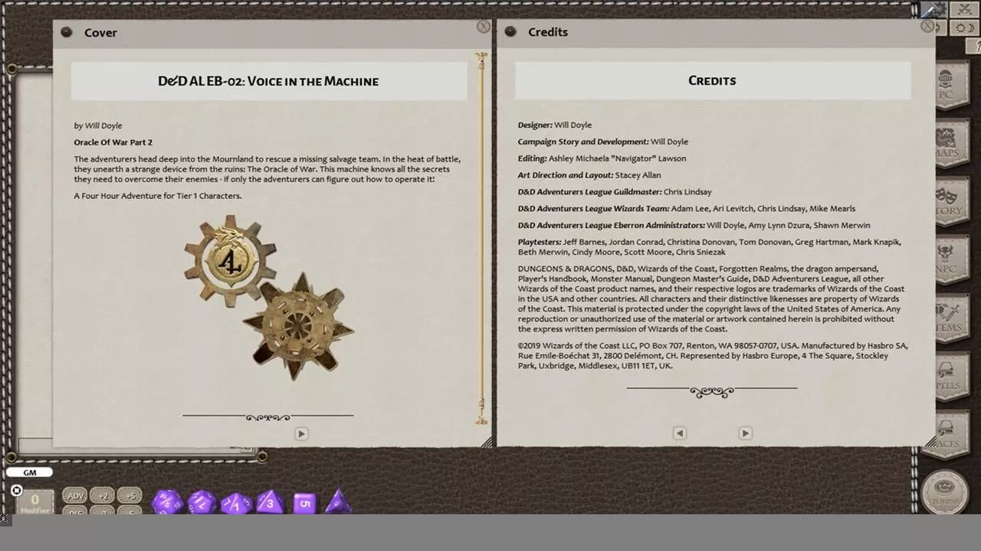Click the '©2019 Wizards of the Coast LLC' paragraph
981x551 pixels.
(x=713, y=356)
